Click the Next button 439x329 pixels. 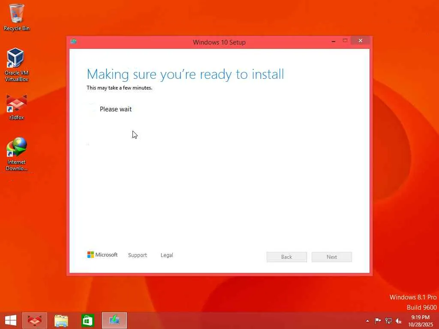[332, 257]
